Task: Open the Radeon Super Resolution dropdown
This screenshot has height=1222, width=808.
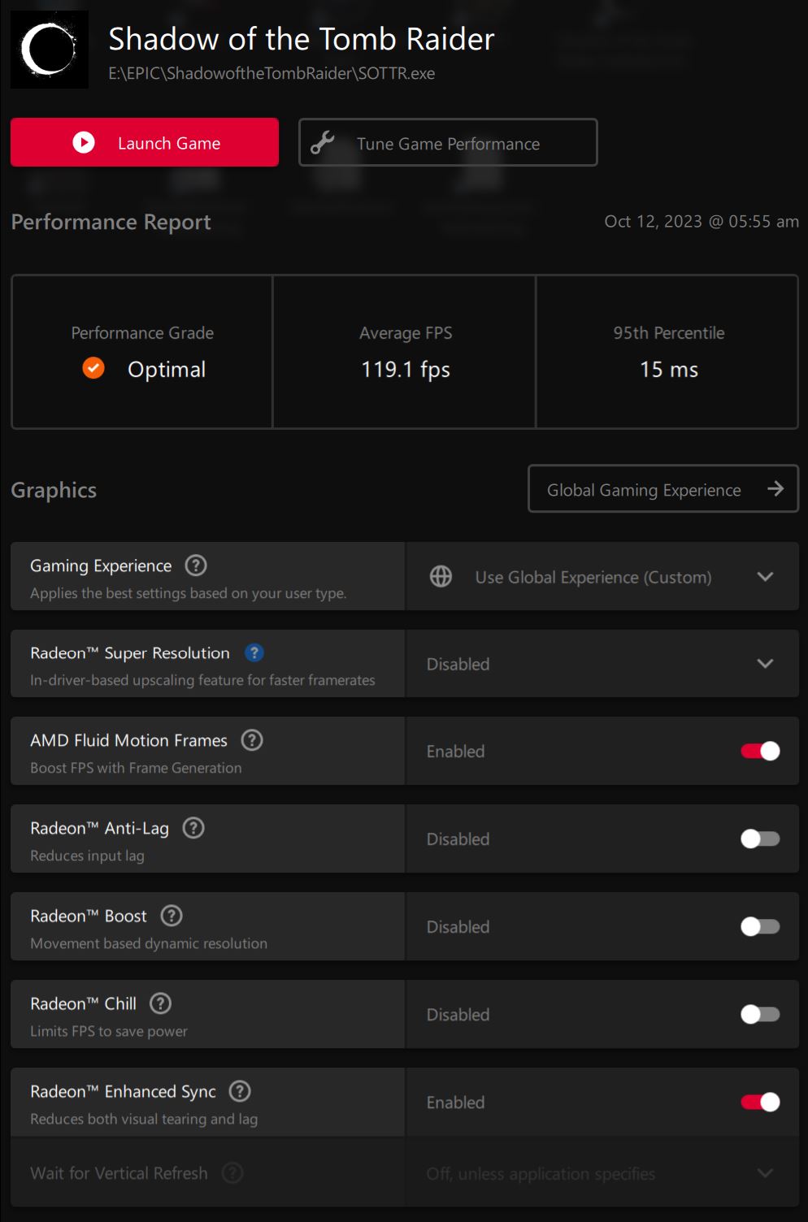Action: tap(602, 664)
